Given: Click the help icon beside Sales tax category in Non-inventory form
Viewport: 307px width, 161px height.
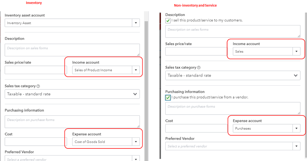Looking at the screenshot, I should point(199,68).
